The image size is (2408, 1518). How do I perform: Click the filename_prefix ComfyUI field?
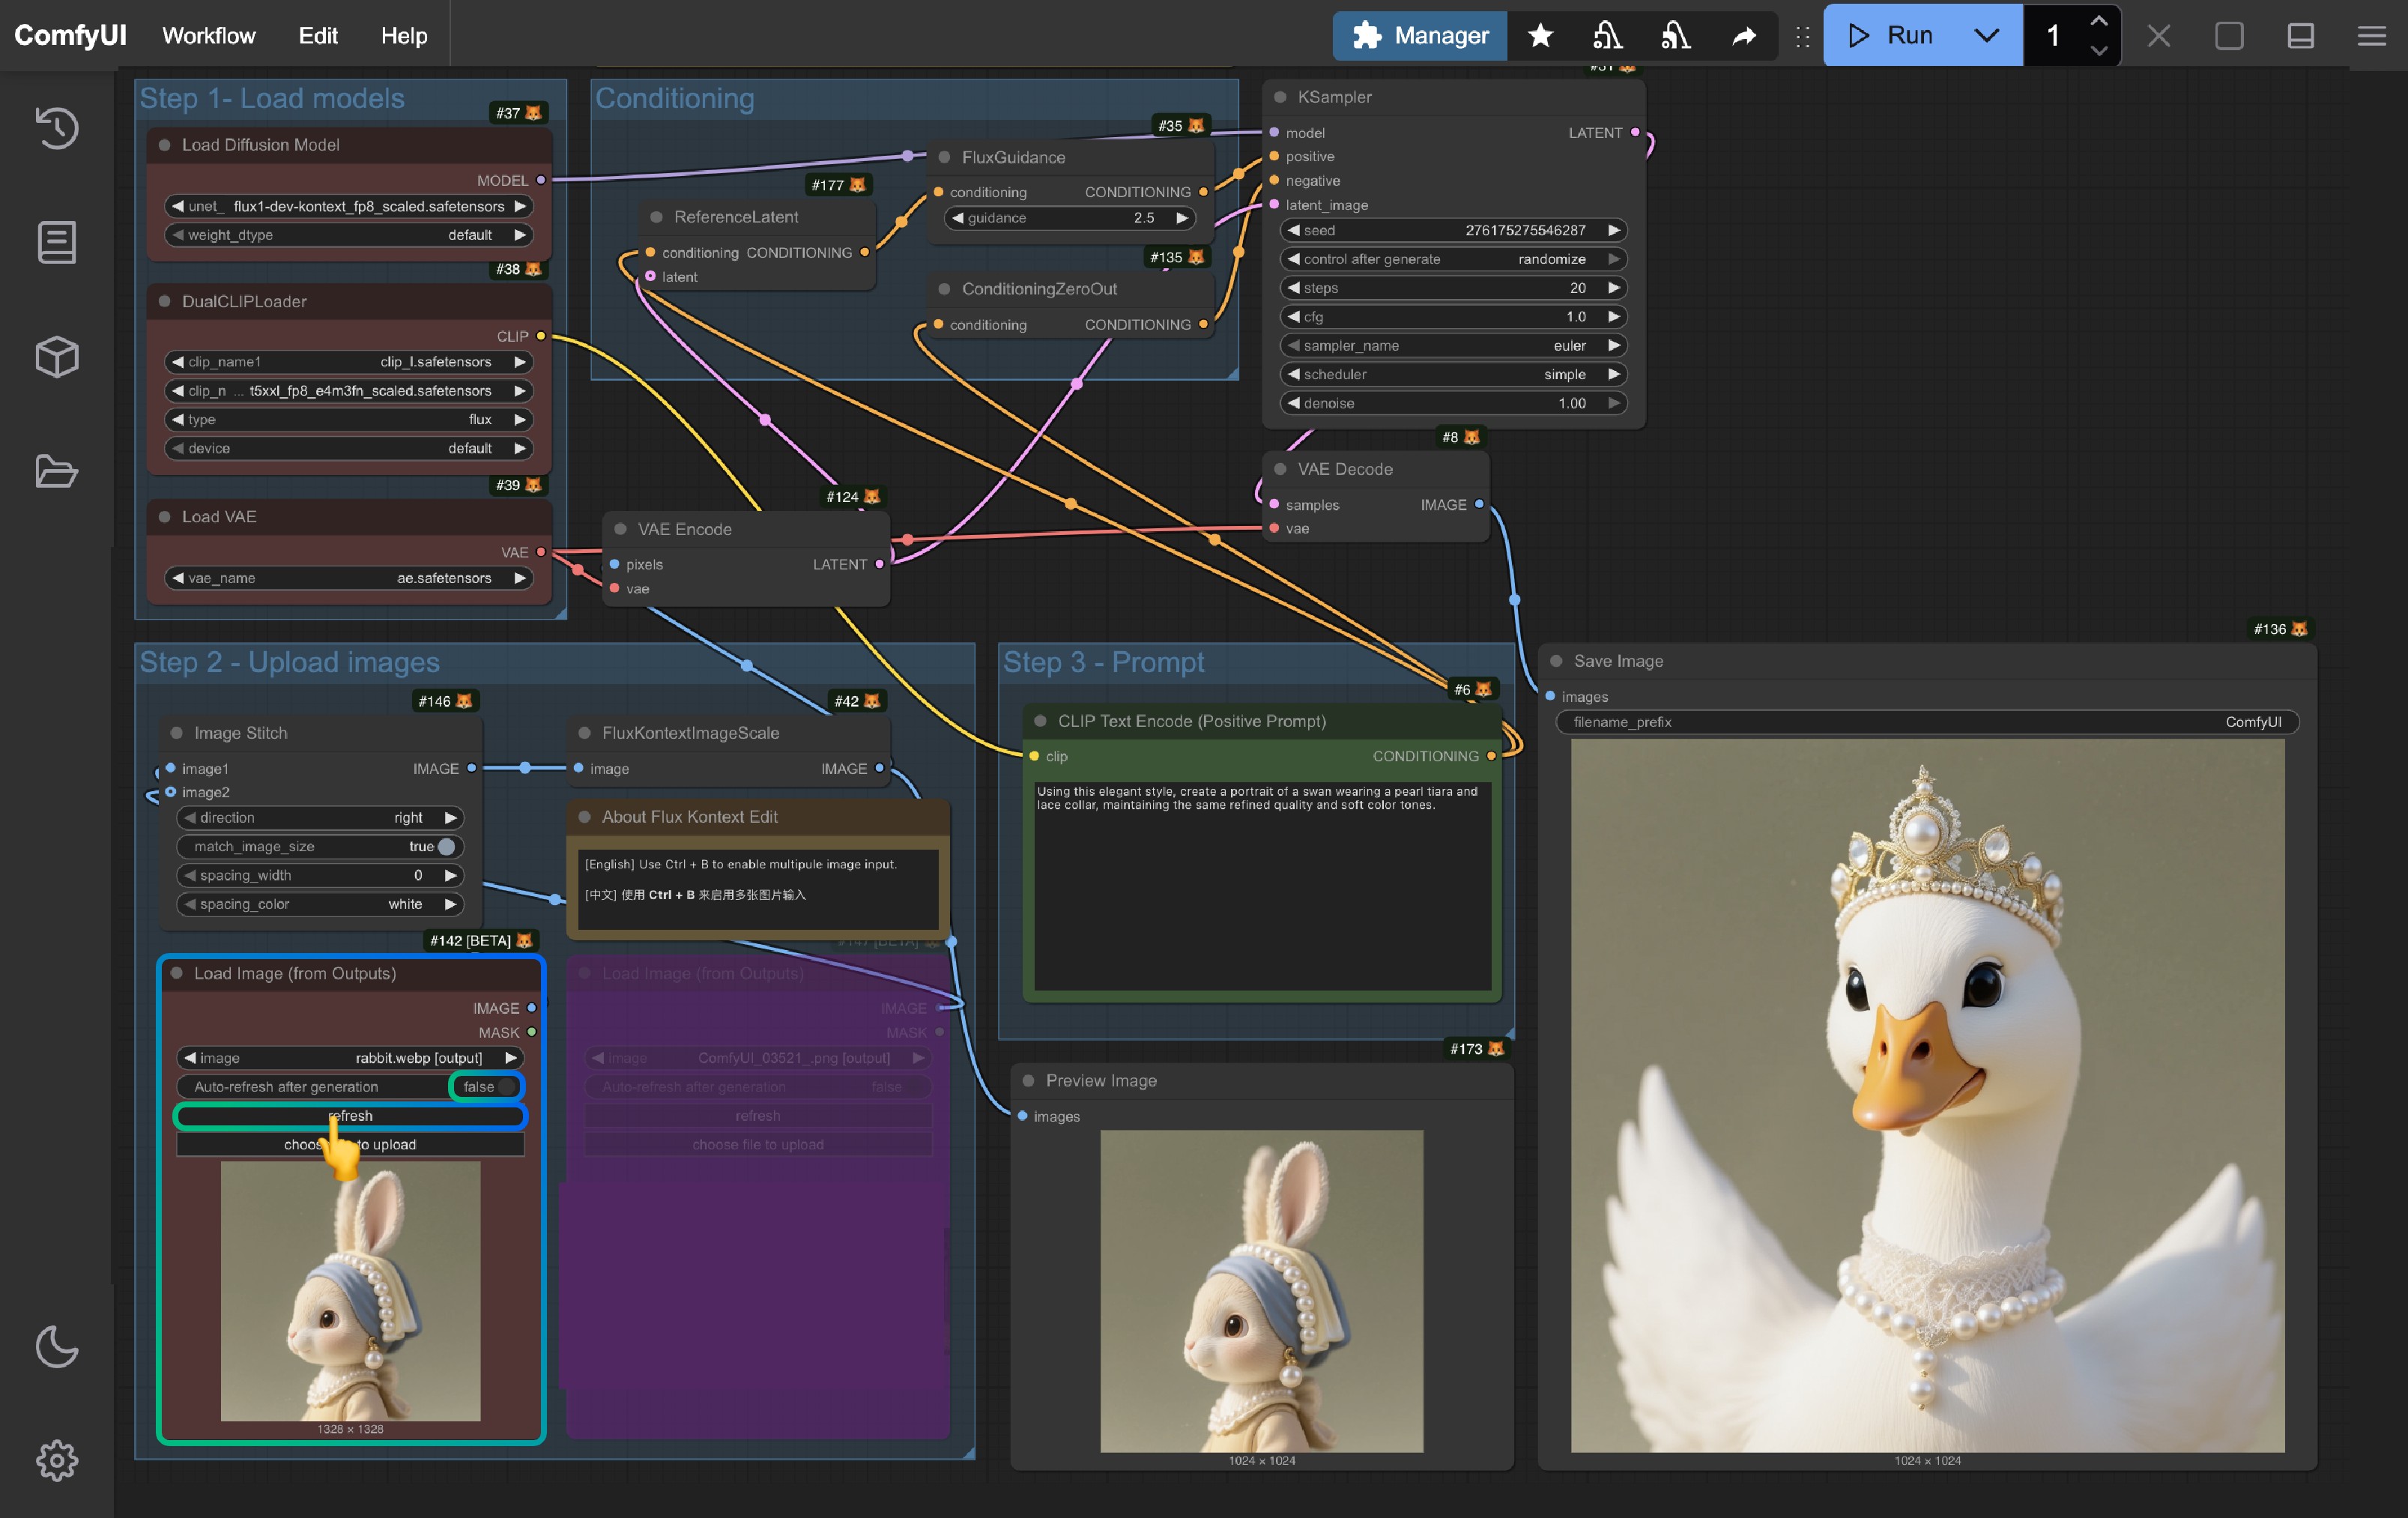click(1927, 722)
